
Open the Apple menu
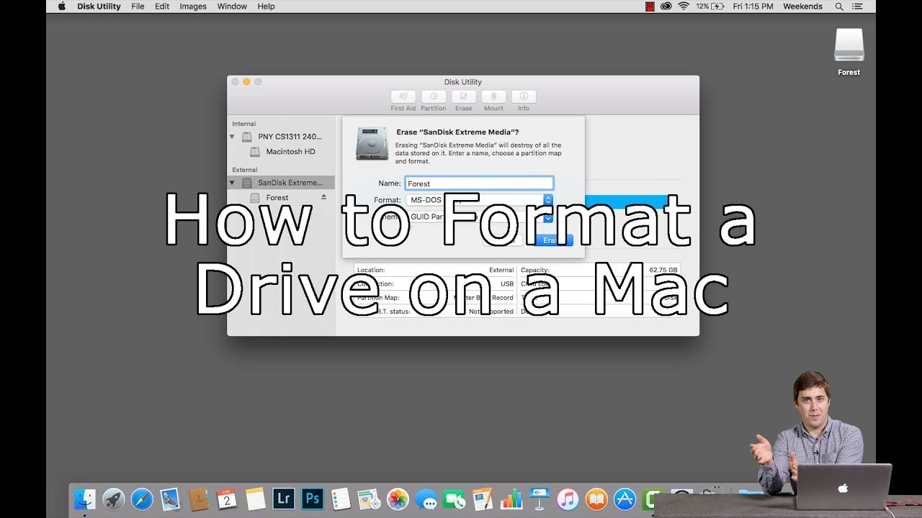[x=61, y=6]
